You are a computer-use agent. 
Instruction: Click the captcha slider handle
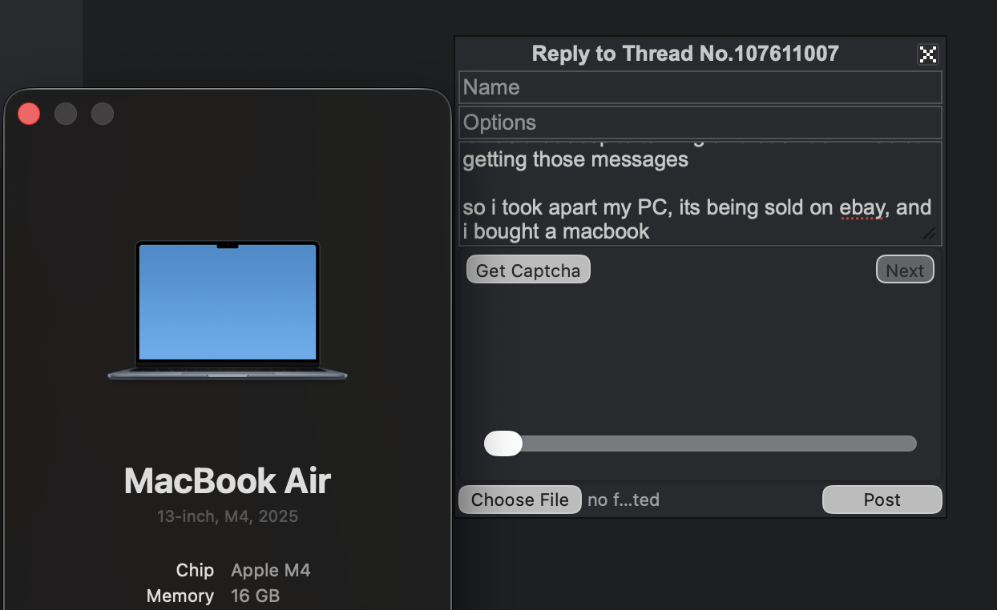(x=503, y=443)
